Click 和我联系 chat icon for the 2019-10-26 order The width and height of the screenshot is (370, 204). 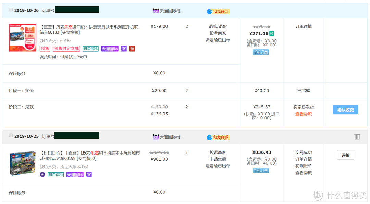(x=209, y=11)
